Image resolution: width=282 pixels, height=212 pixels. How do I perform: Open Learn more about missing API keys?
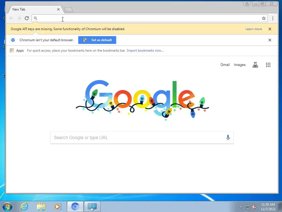(254, 29)
